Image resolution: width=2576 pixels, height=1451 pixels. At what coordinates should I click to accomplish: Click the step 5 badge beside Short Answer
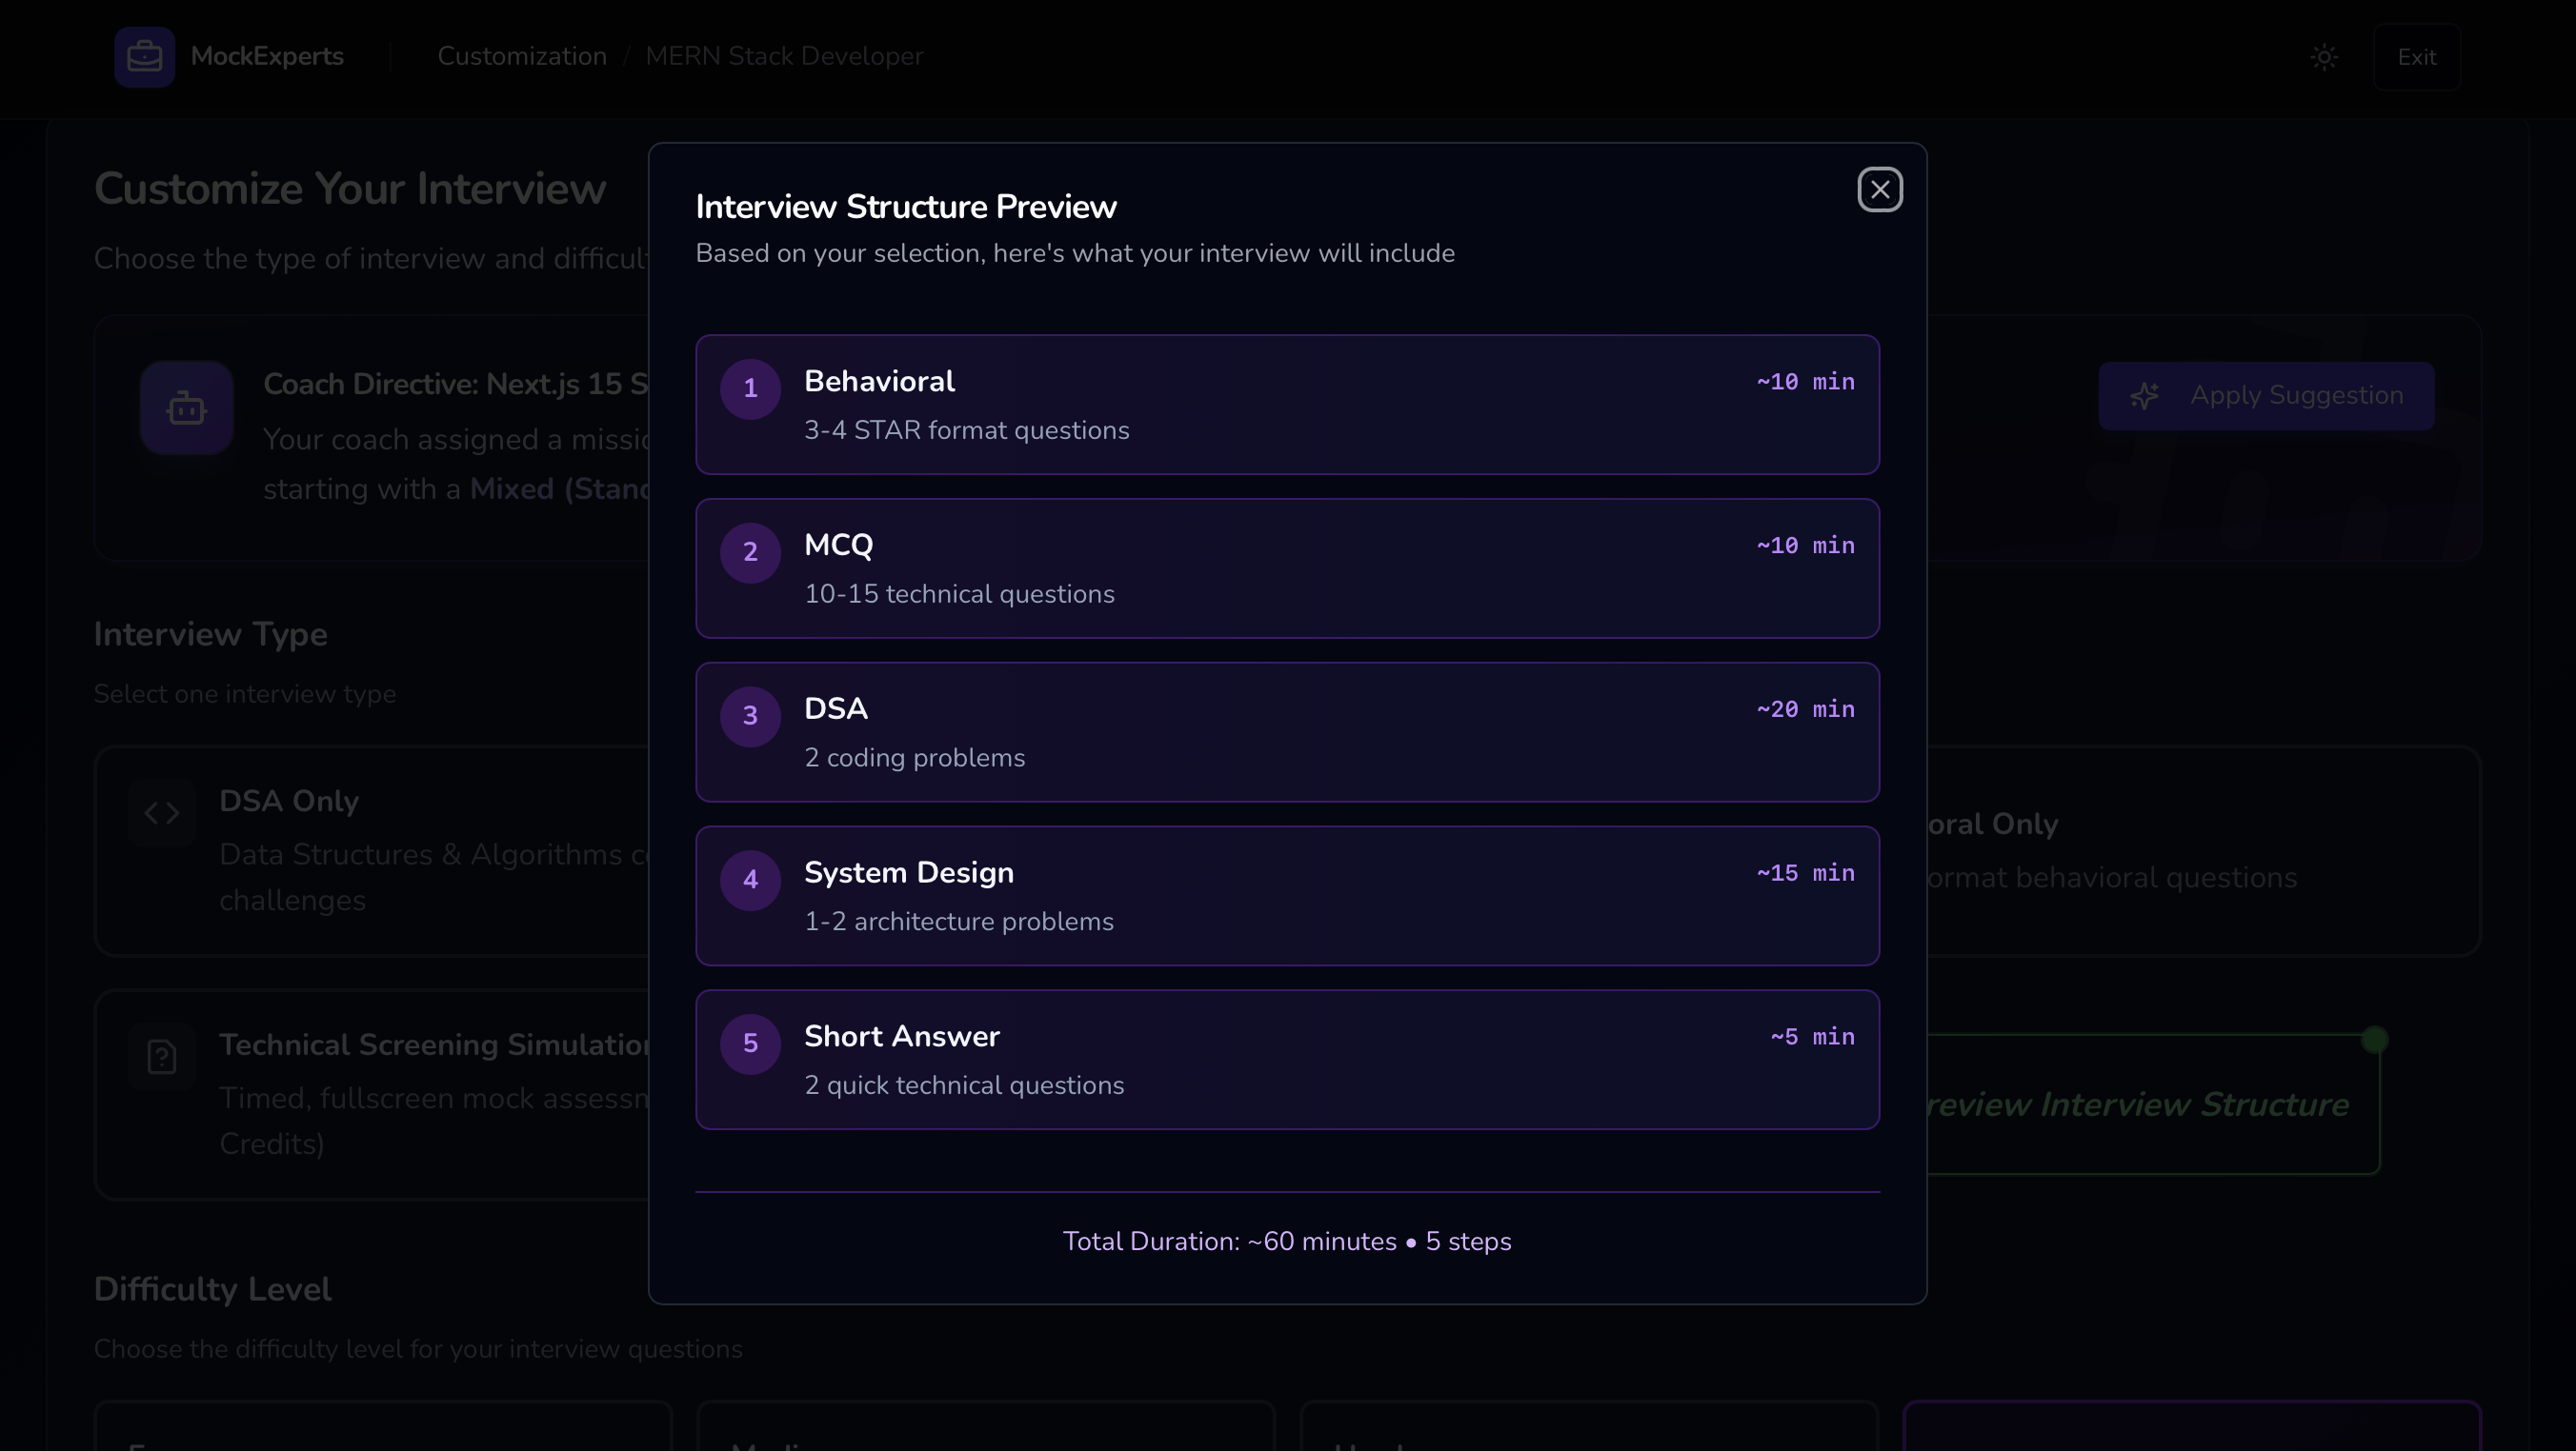(751, 1044)
